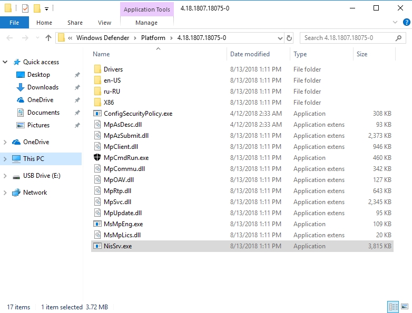Viewport: 412px width, 313px height.
Task: Switch to the View ribbon tab
Action: pyautogui.click(x=104, y=23)
